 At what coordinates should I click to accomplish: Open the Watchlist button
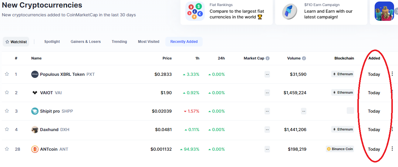16,42
